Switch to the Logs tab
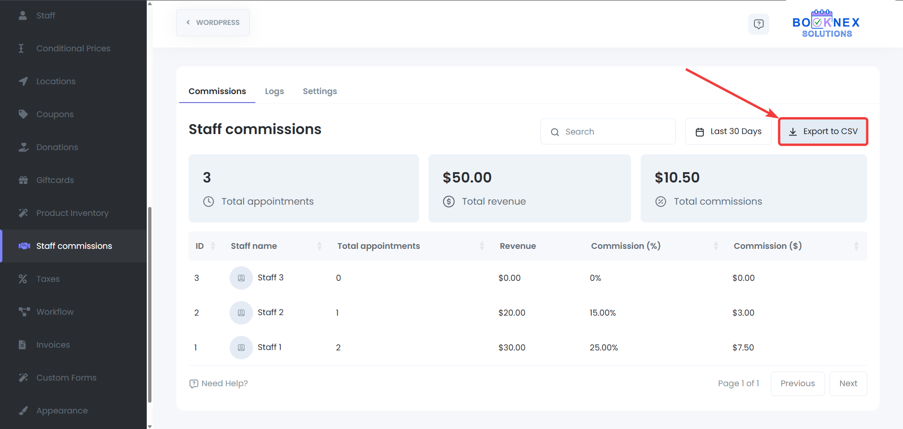Viewport: 903px width, 429px height. [x=274, y=91]
